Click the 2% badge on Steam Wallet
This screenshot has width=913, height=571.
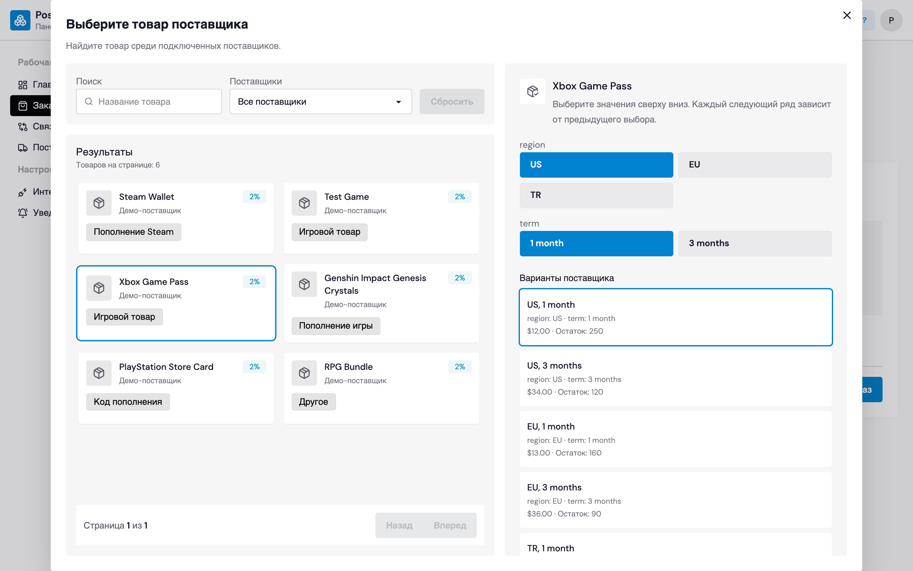click(254, 197)
